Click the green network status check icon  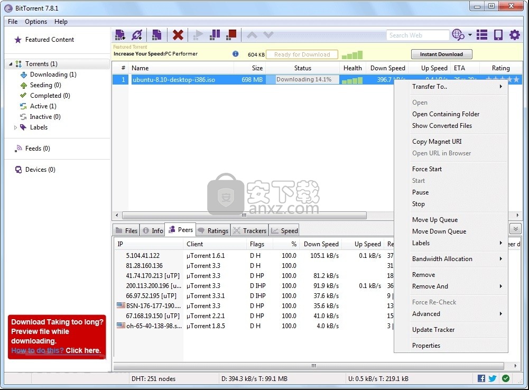point(505,378)
